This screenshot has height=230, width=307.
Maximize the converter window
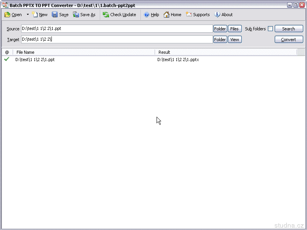point(296,5)
